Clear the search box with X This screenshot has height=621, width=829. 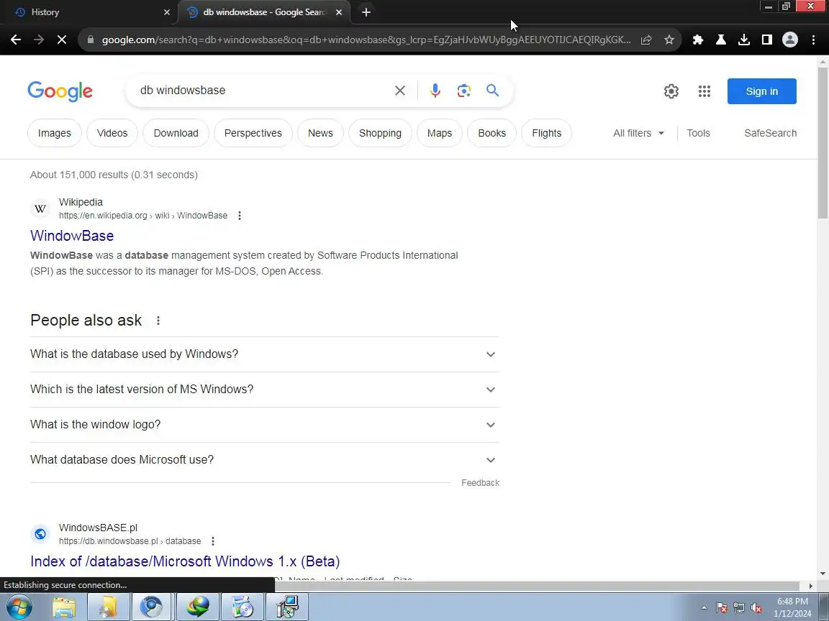(x=400, y=91)
